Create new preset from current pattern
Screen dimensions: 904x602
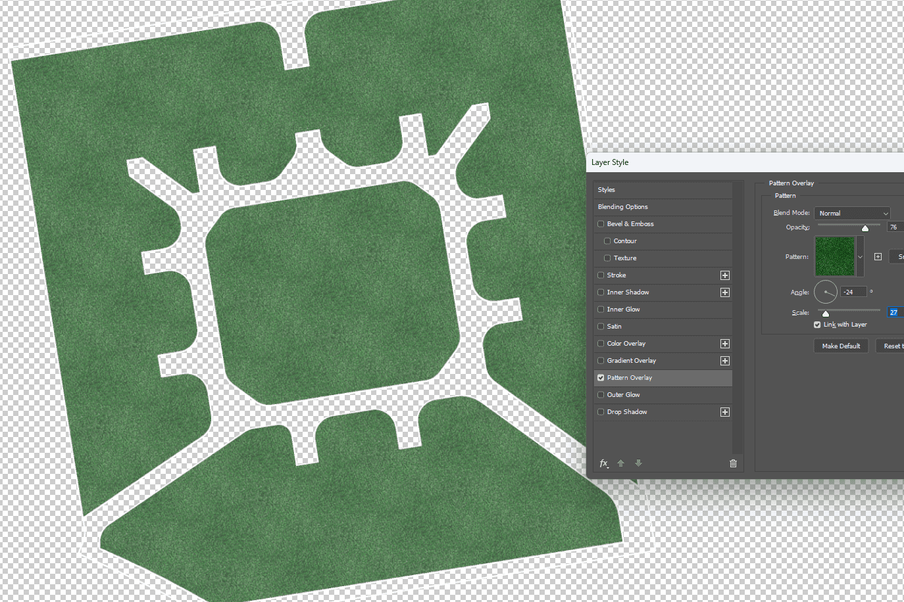(x=878, y=257)
